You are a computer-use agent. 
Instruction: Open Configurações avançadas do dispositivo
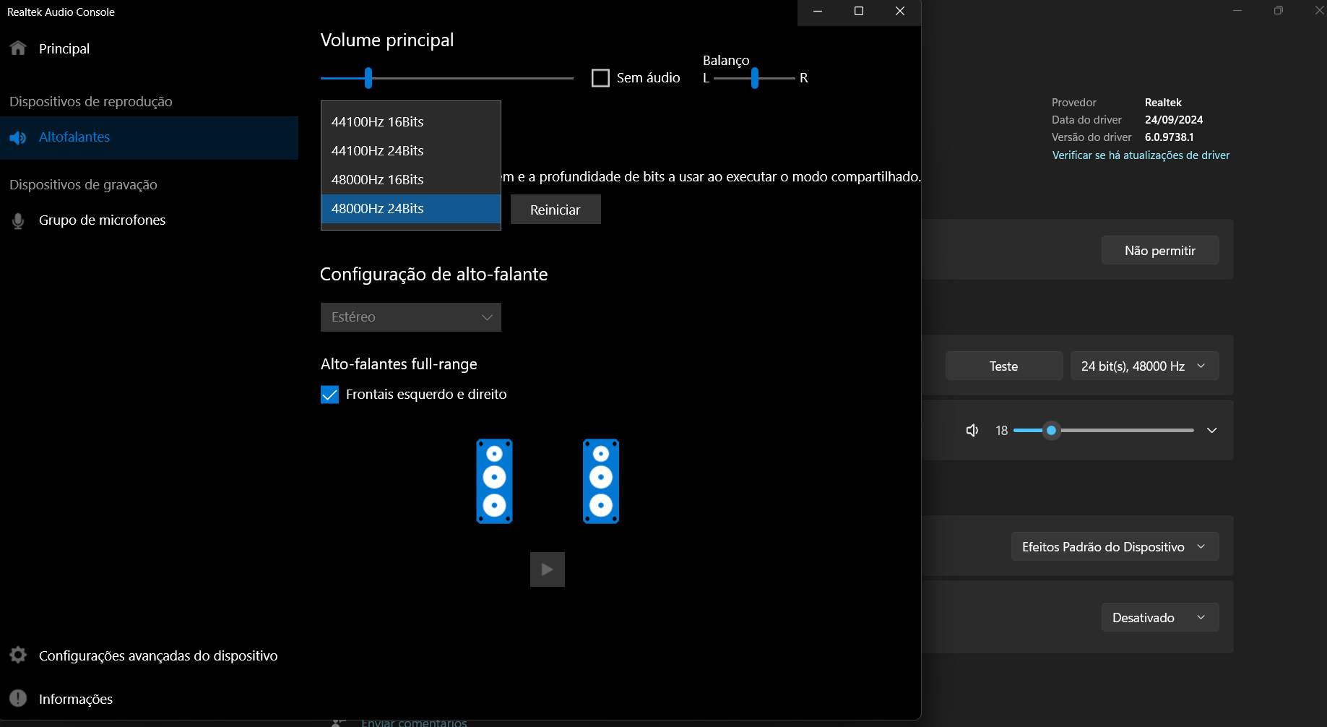pos(149,655)
